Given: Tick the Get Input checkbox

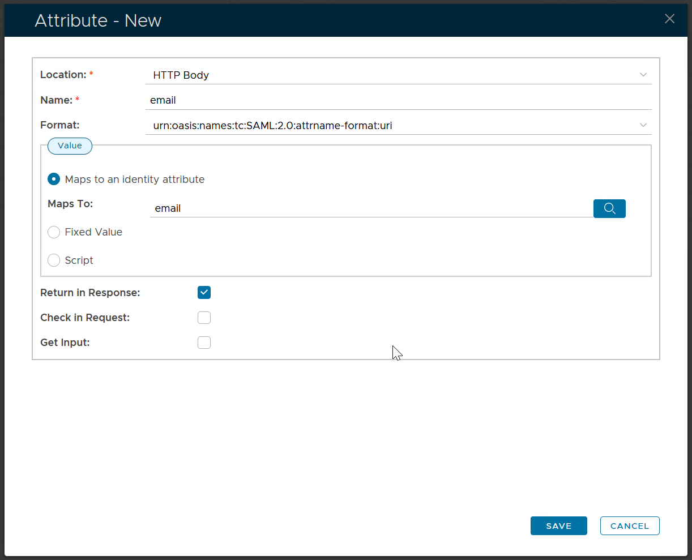Looking at the screenshot, I should tap(204, 343).
